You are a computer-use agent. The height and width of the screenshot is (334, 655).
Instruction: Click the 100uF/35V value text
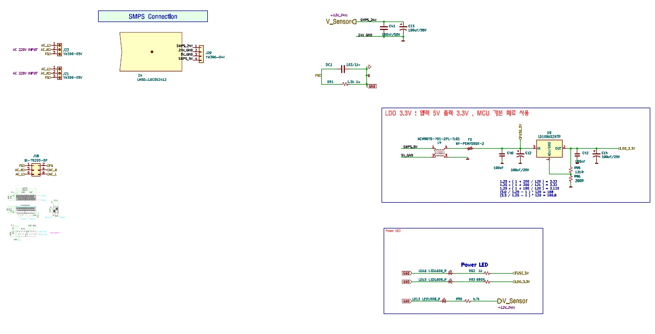[x=417, y=30]
